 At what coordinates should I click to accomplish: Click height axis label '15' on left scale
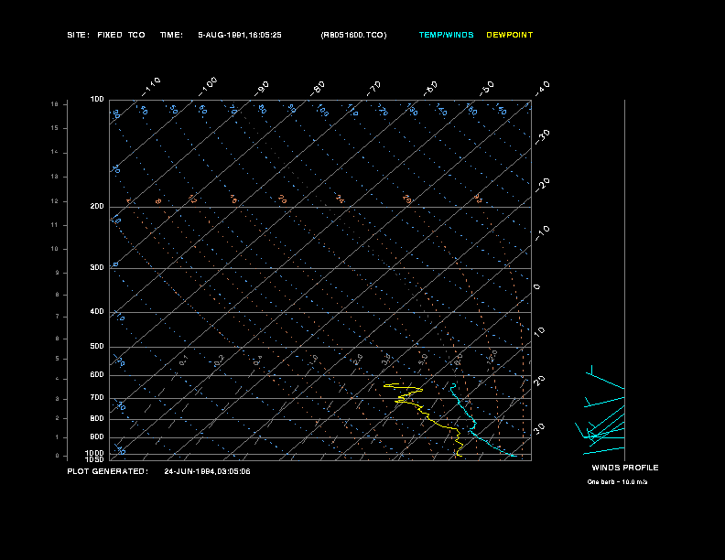tap(55, 128)
